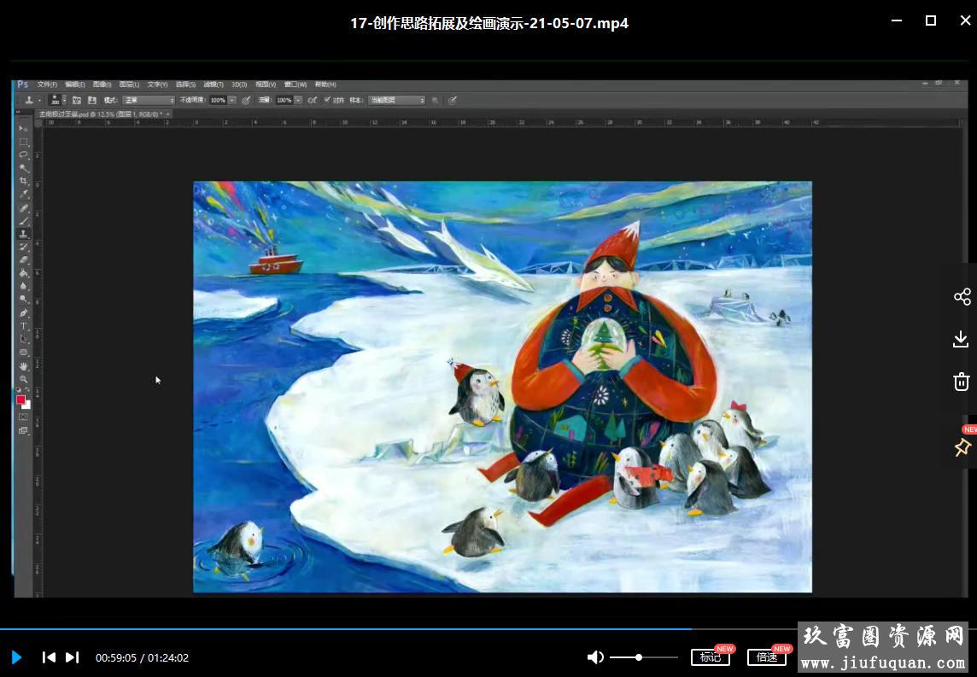Select the Lasso tool
The height and width of the screenshot is (677, 977).
click(24, 155)
